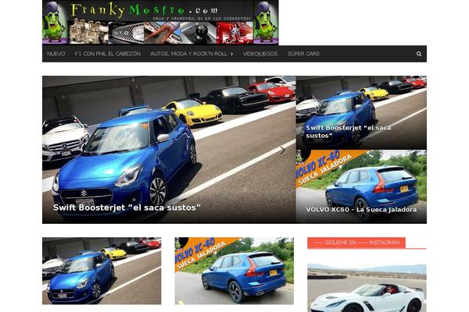Screen dimensions: 469x312
Task: Open the side tile Swift Boosterjet "el saca sustos"
Action: pos(348,132)
